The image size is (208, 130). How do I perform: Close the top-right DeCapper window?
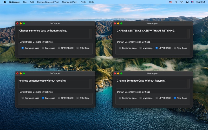pos(115,23)
